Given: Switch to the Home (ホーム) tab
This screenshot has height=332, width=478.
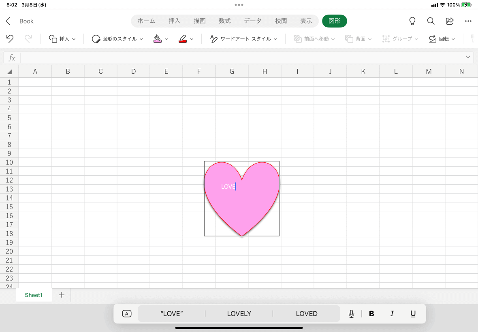Looking at the screenshot, I should pyautogui.click(x=146, y=21).
